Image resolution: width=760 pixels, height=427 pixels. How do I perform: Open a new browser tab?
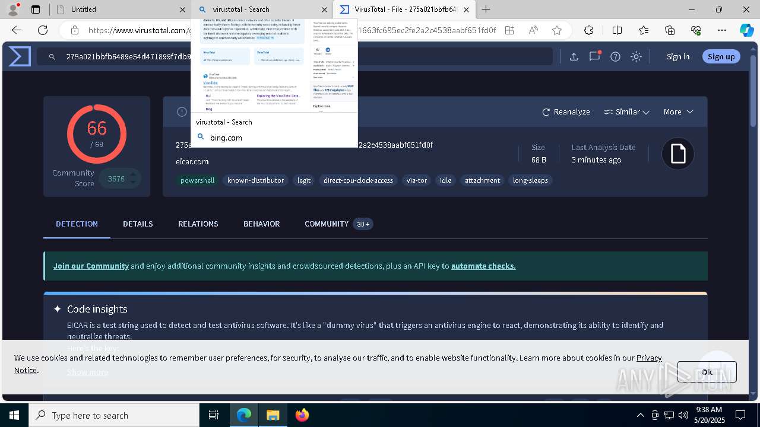486,9
